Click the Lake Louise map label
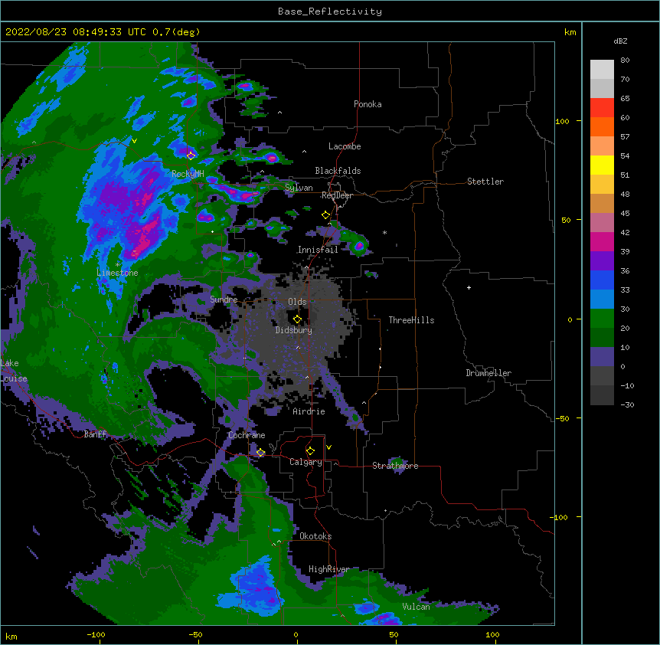 coord(14,371)
